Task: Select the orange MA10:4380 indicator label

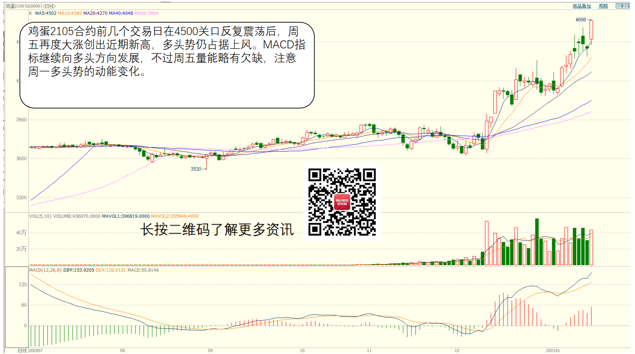Action: pyautogui.click(x=69, y=14)
